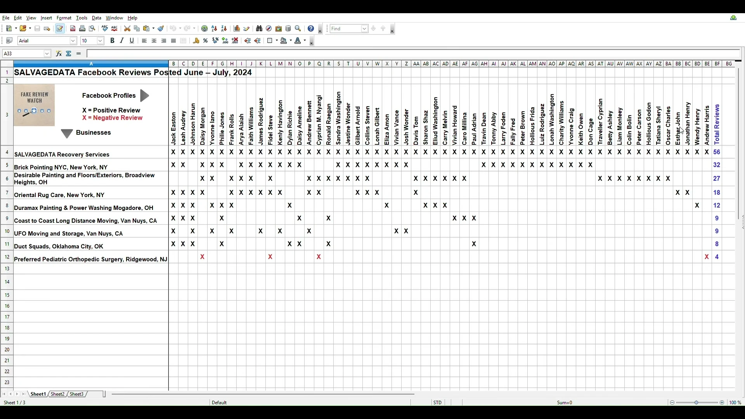Screen dimensions: 745x419
Task: Select the Format Paintbrush tool
Action: point(161,29)
